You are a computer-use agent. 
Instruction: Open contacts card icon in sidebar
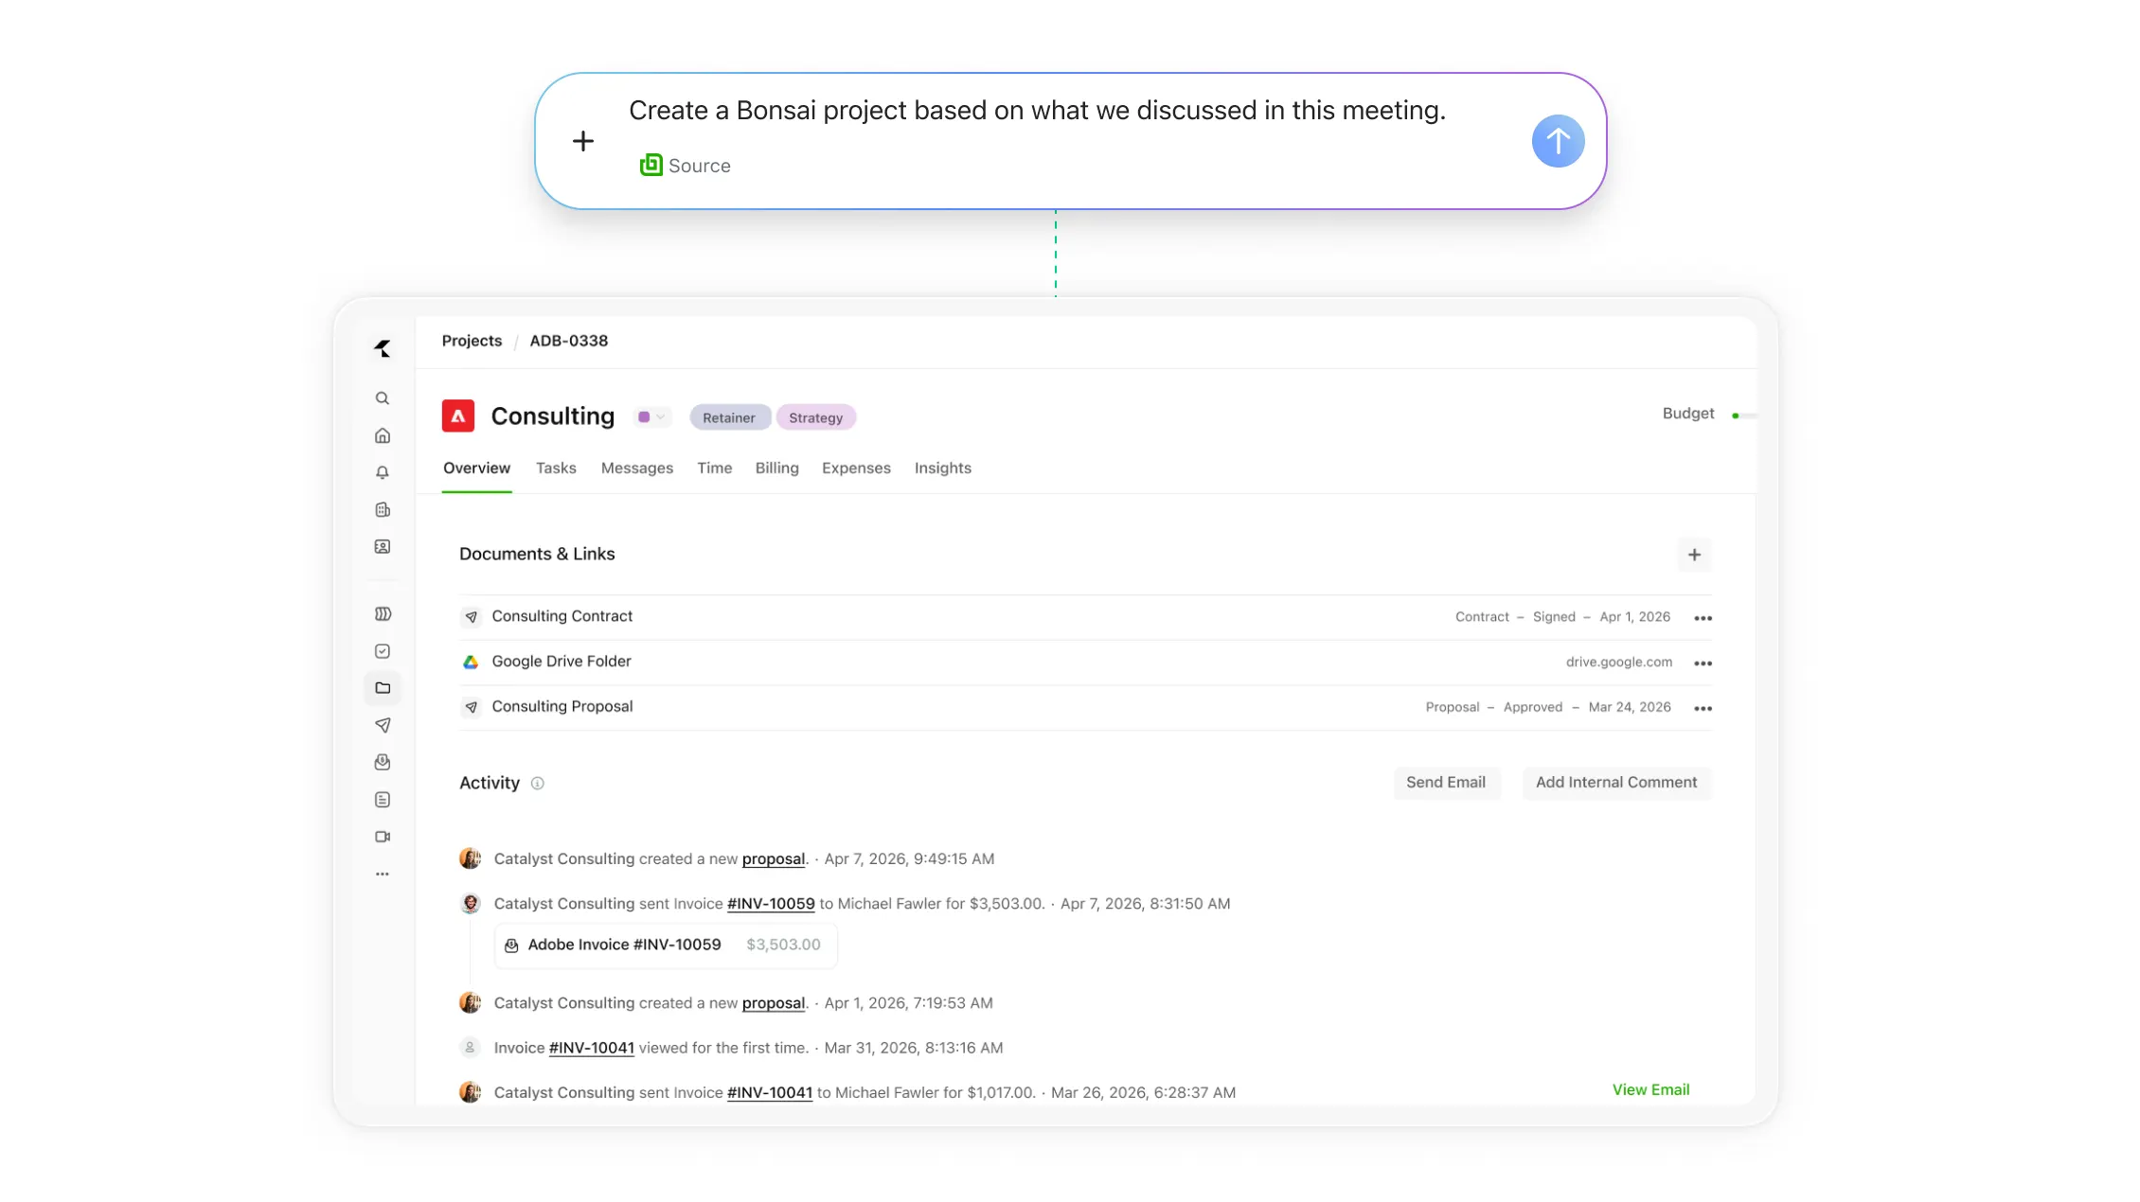[x=383, y=547]
